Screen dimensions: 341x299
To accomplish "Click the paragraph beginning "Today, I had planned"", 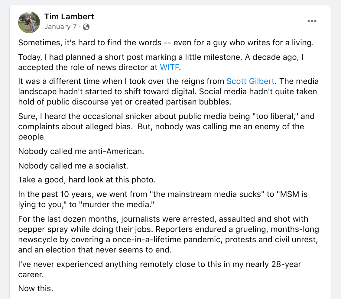I will coord(161,62).
